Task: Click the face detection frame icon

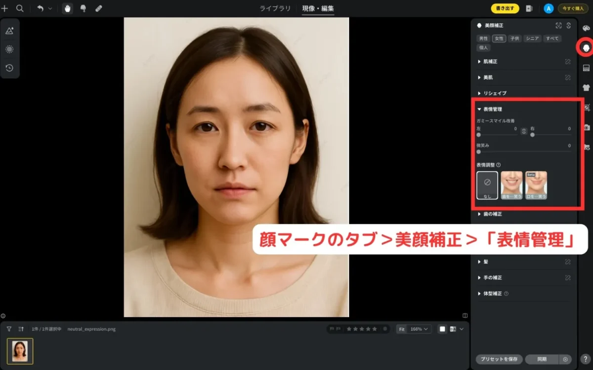Action: pos(558,26)
